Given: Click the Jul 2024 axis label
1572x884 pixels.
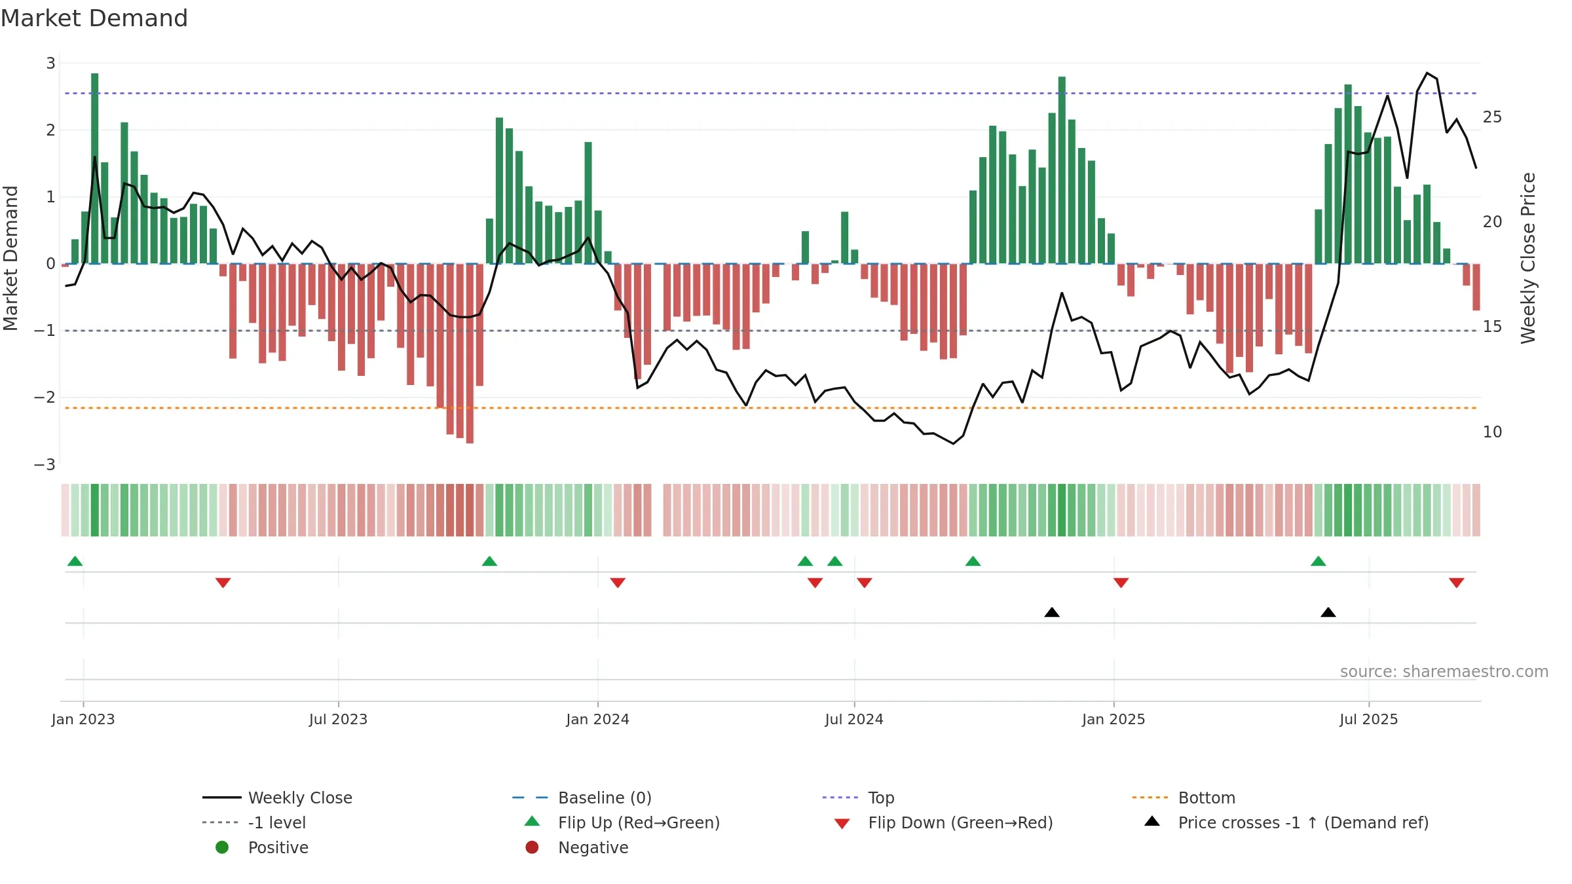Looking at the screenshot, I should (x=854, y=720).
